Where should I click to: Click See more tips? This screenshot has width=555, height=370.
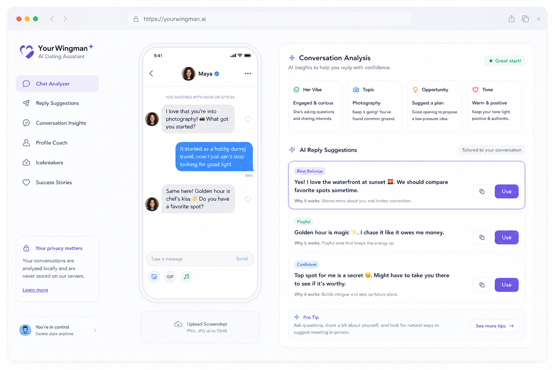point(495,326)
